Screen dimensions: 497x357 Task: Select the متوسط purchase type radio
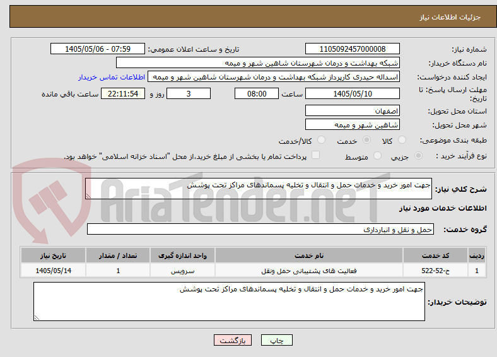coord(377,155)
